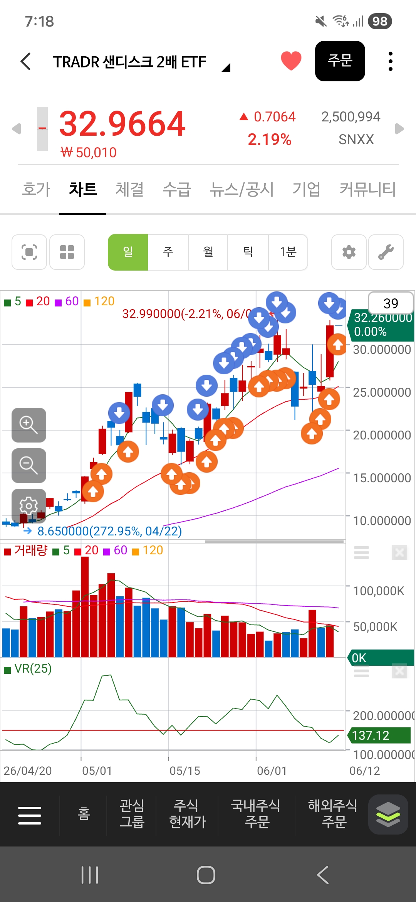Open the 기업 tab

[x=307, y=189]
